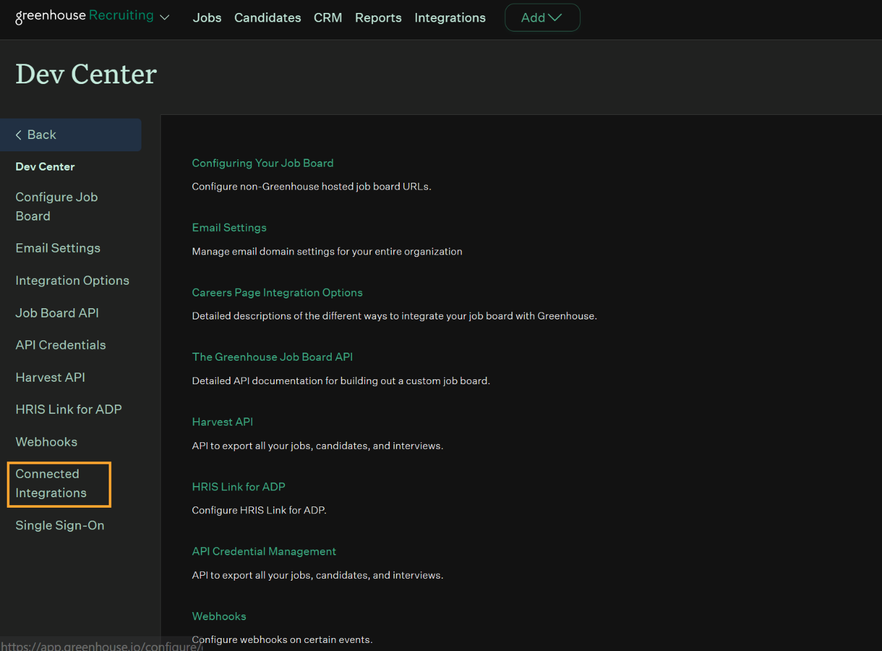This screenshot has height=651, width=882.
Task: Open Email Settings in the sidebar
Action: [58, 248]
